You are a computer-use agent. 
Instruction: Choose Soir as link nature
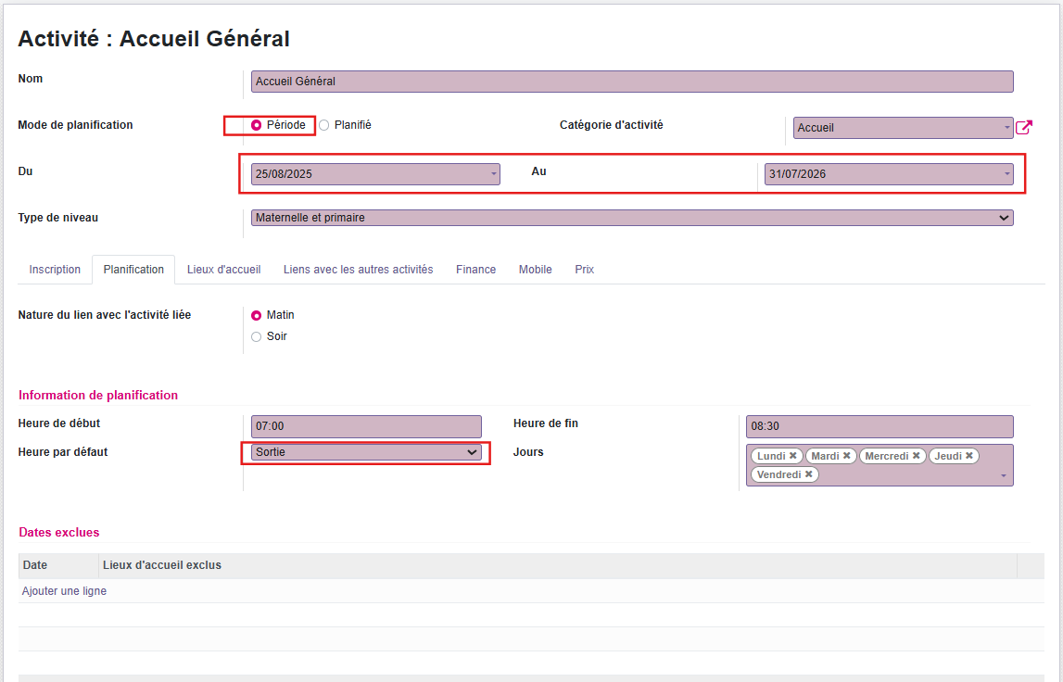pos(257,336)
